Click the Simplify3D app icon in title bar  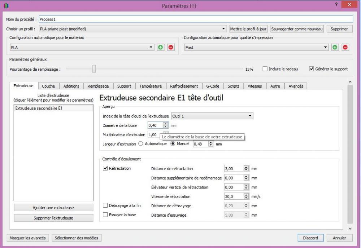6,6
